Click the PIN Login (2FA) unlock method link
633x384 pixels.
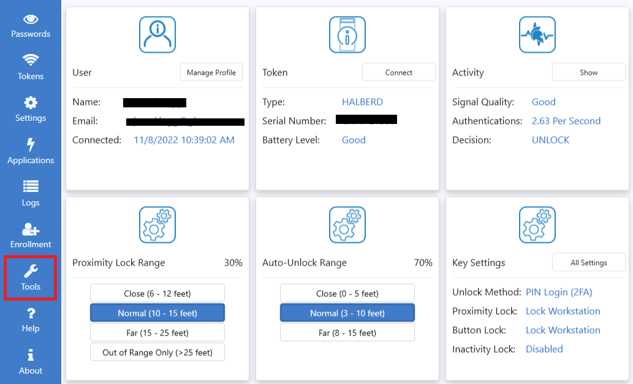559,292
